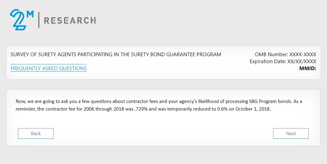Viewport: 327px width, 164px height.
Task: Go back with the Back button
Action: (36, 134)
